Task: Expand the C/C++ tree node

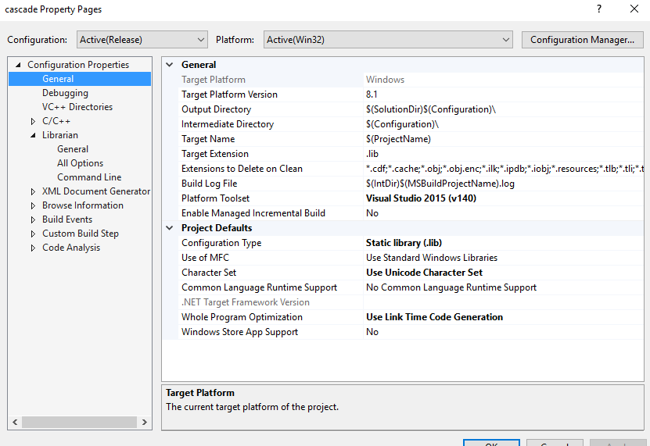Action: click(x=33, y=121)
